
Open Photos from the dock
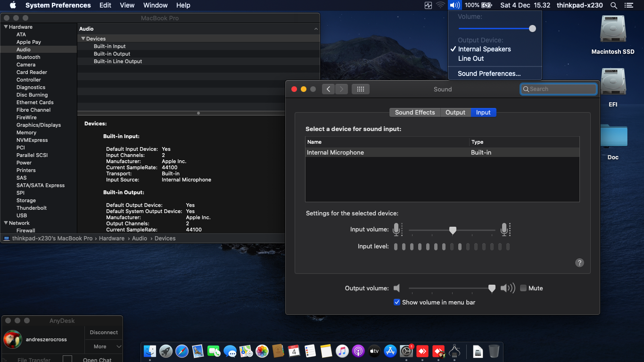262,351
